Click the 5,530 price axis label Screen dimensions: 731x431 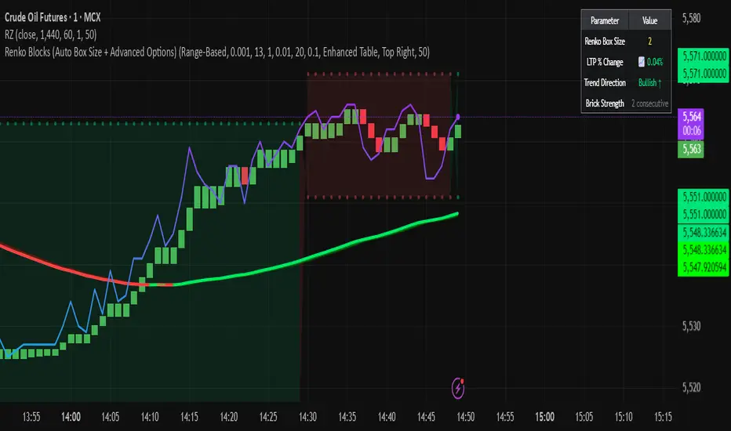691,326
